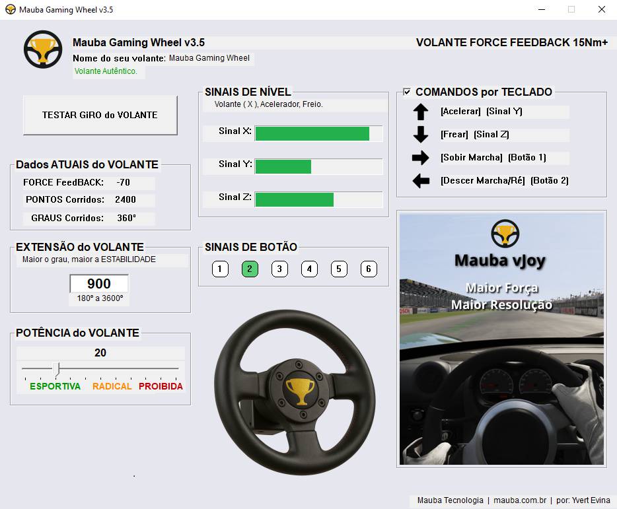
Task: Click the footer Mauba Tecnologia mauba.com.br text
Action: [513, 500]
